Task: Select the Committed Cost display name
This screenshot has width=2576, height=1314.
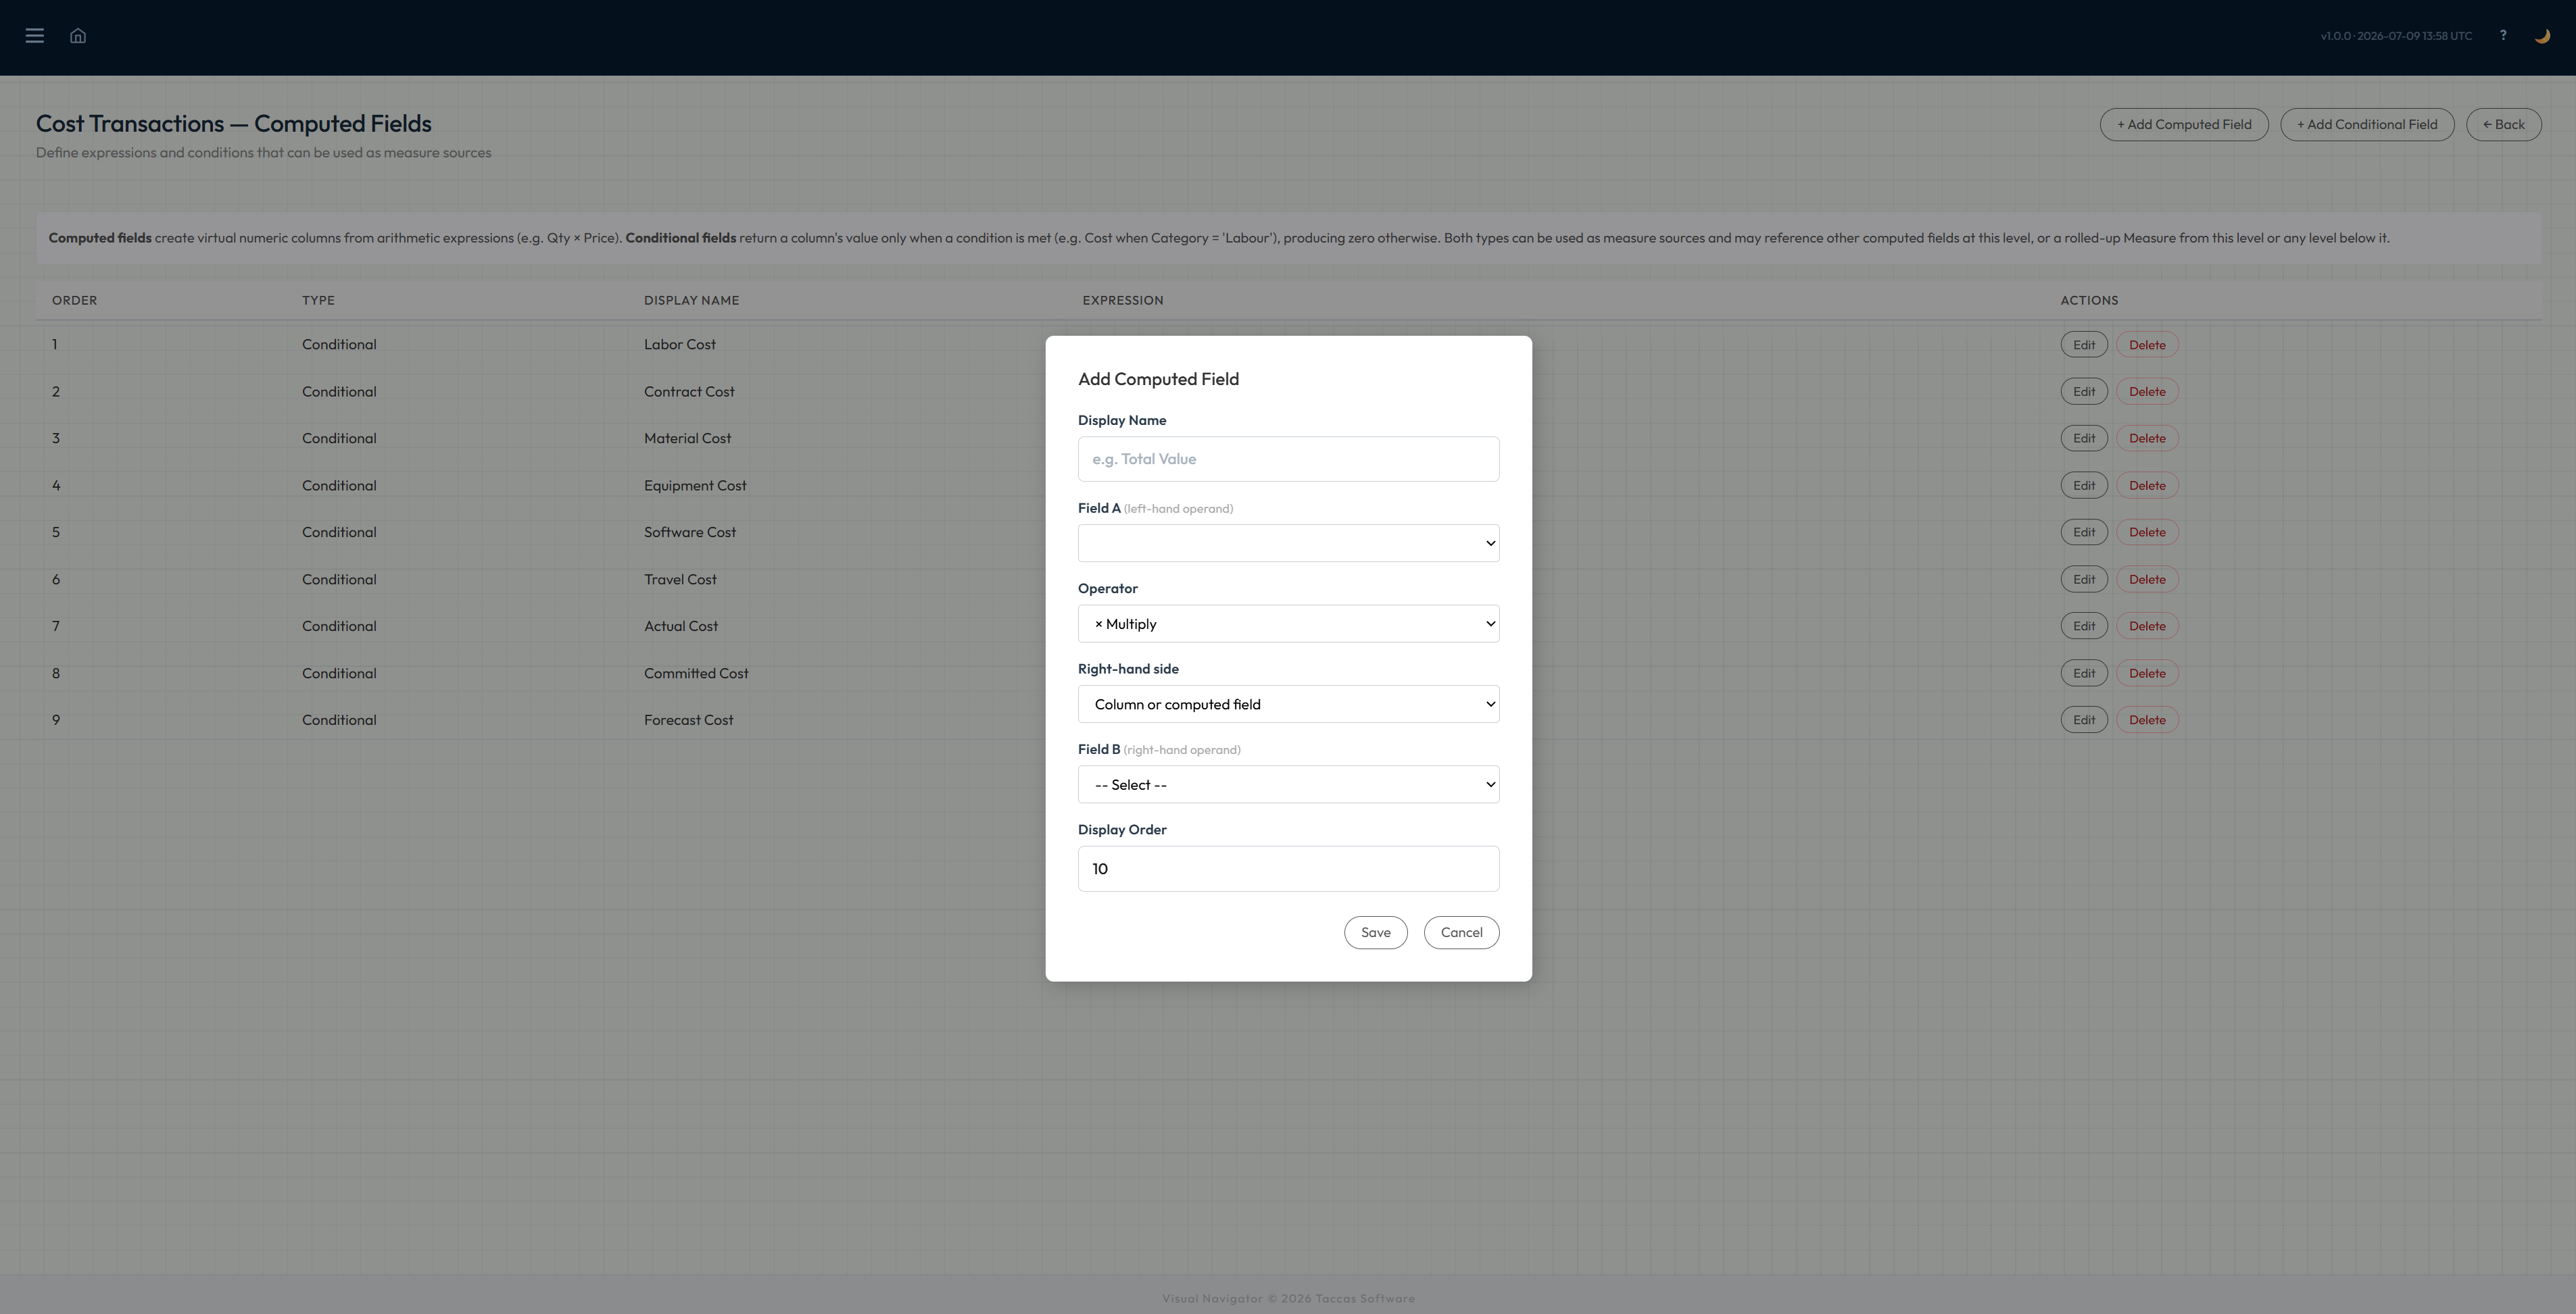Action: [696, 674]
